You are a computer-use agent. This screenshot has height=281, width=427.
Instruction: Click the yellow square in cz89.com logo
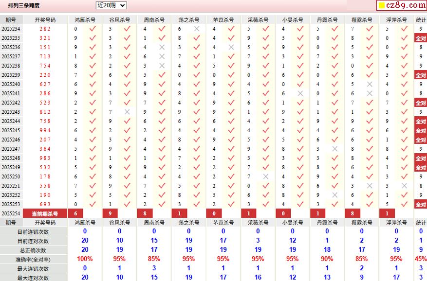pyautogui.click(x=382, y=5)
